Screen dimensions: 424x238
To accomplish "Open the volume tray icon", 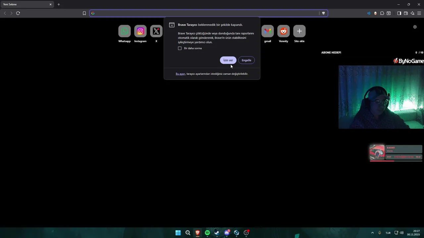I will click(401, 233).
